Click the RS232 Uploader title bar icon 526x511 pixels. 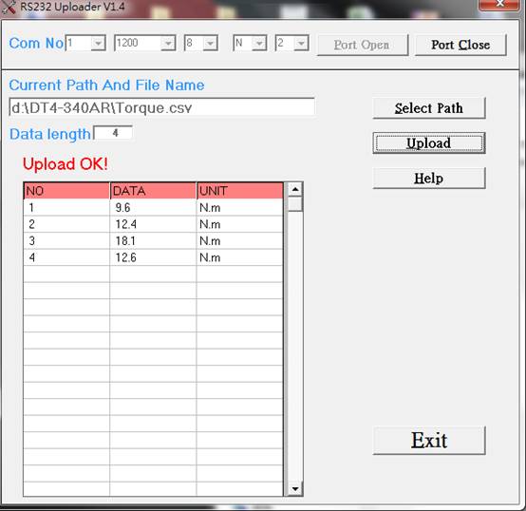coord(9,8)
